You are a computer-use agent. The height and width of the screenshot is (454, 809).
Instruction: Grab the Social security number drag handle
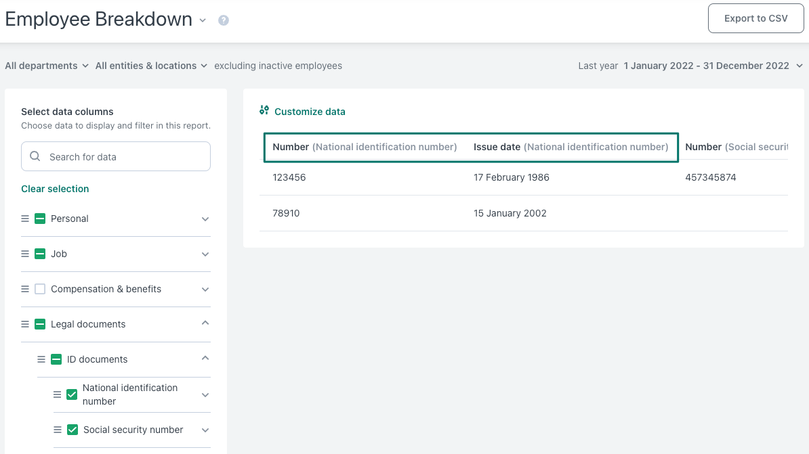pos(58,429)
